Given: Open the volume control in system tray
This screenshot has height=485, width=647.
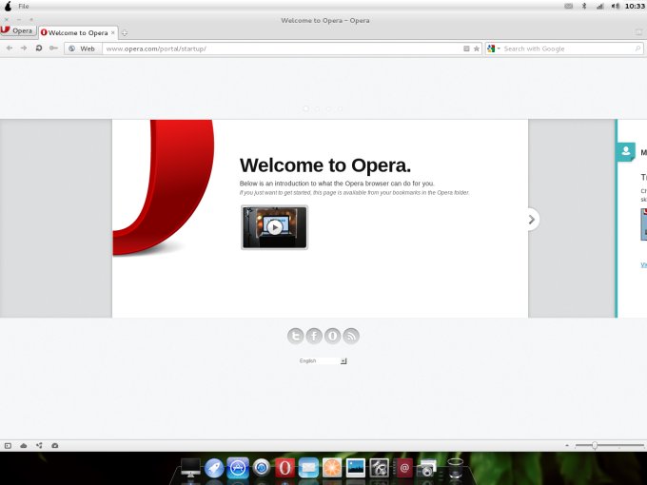Looking at the screenshot, I should click(x=616, y=6).
